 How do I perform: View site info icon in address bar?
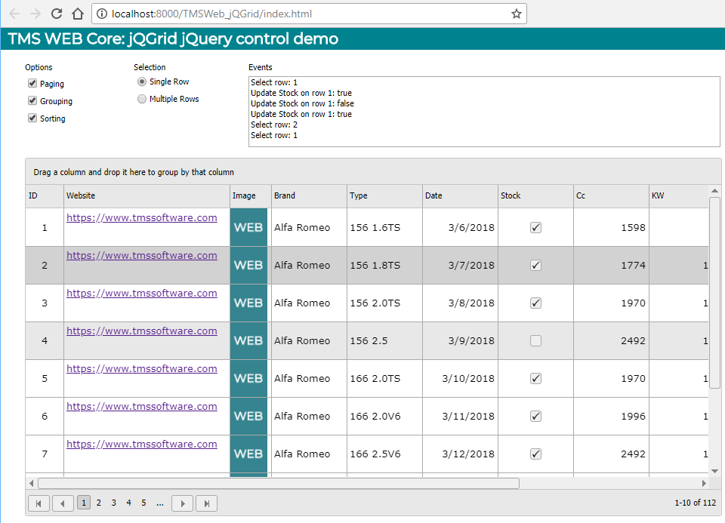pos(102,14)
